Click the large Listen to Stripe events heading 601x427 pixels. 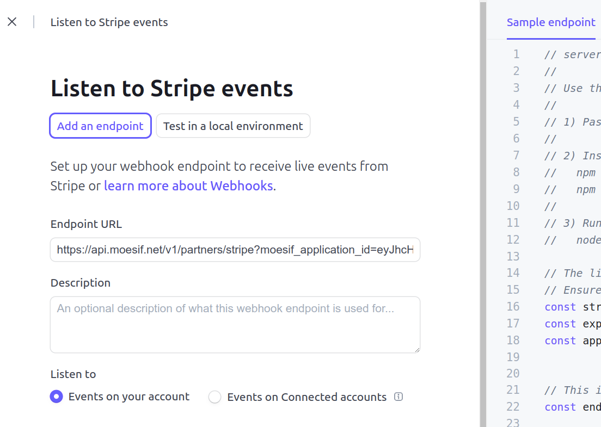[x=172, y=88]
